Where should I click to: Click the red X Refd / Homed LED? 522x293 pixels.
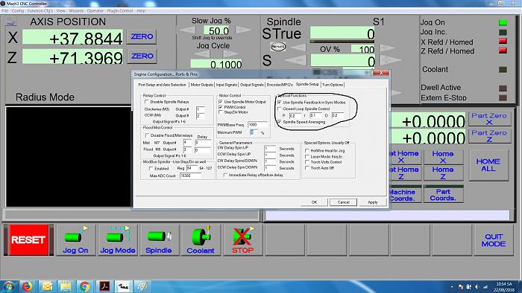[x=503, y=41]
